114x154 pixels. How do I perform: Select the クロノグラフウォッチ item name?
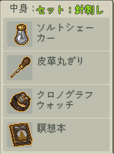[65, 100]
